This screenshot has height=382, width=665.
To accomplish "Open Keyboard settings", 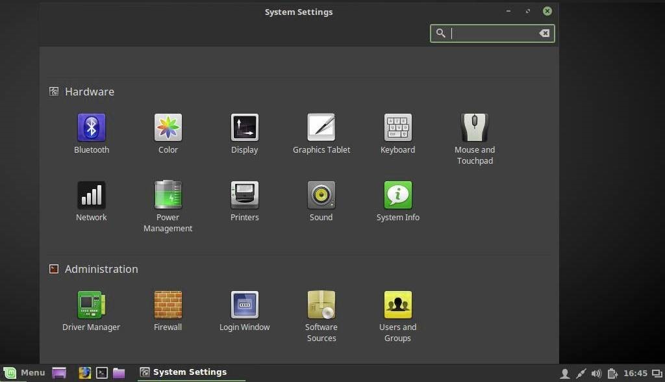I will tap(397, 133).
